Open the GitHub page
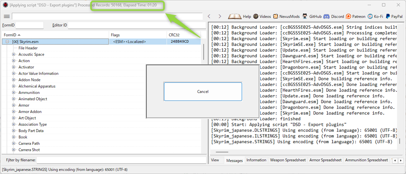 click(312, 16)
